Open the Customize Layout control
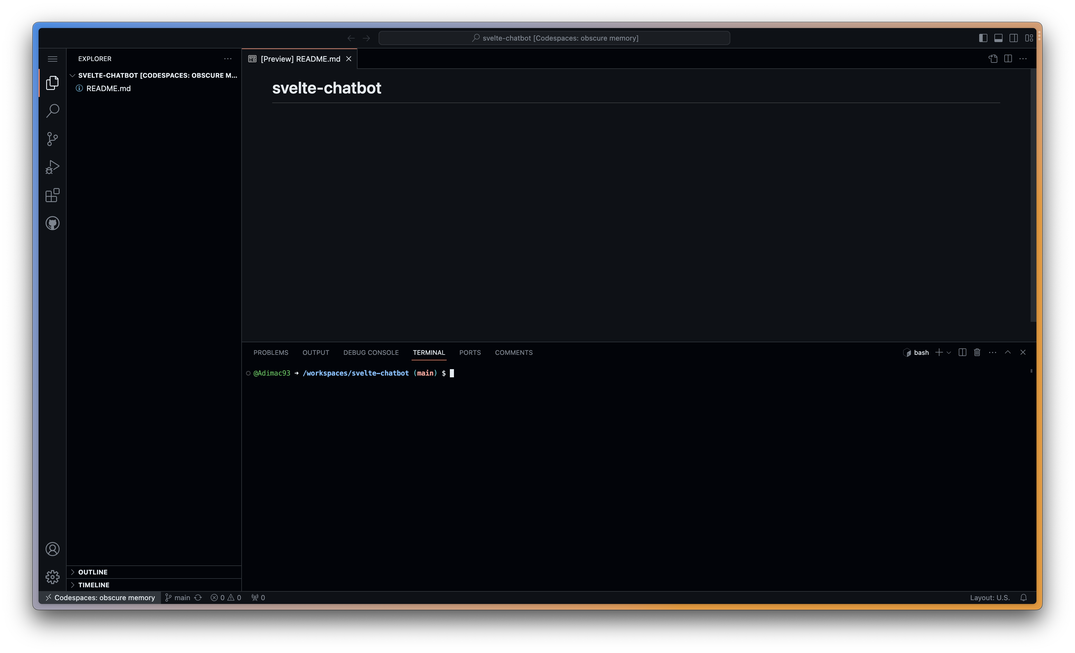 click(x=1029, y=38)
